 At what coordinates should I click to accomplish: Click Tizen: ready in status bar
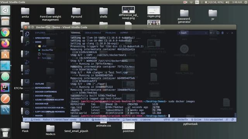[130, 120]
